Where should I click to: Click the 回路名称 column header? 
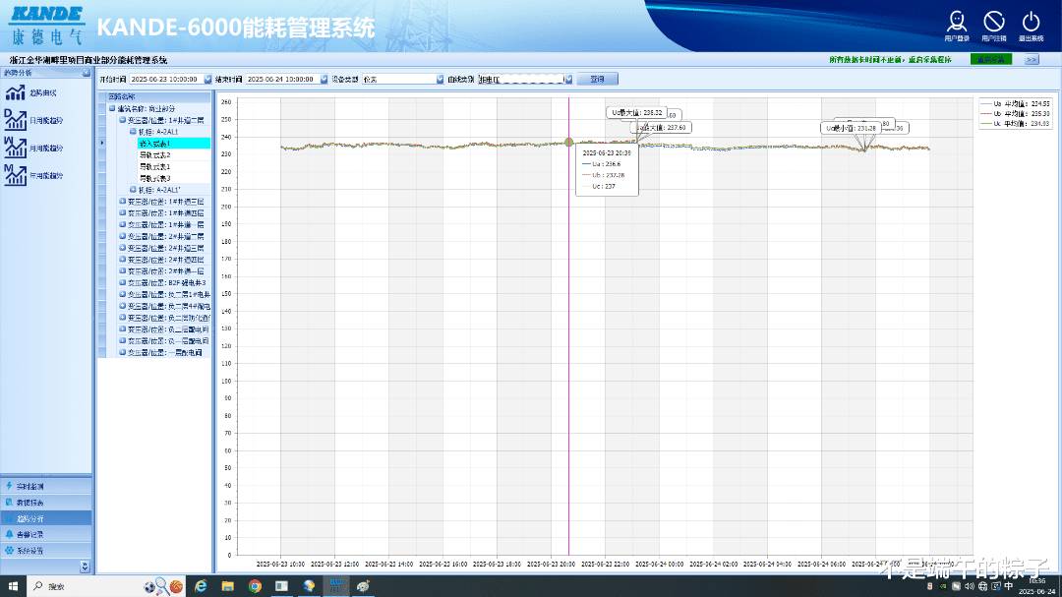coord(158,97)
